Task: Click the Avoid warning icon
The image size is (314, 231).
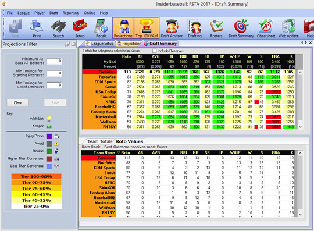Action: [x=56, y=144]
